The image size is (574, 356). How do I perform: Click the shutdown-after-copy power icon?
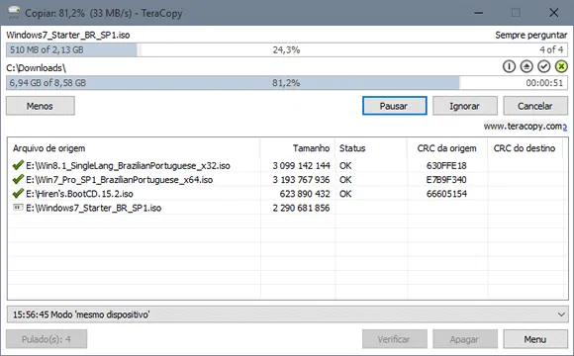509,66
